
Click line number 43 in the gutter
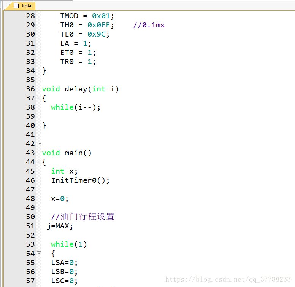30,153
